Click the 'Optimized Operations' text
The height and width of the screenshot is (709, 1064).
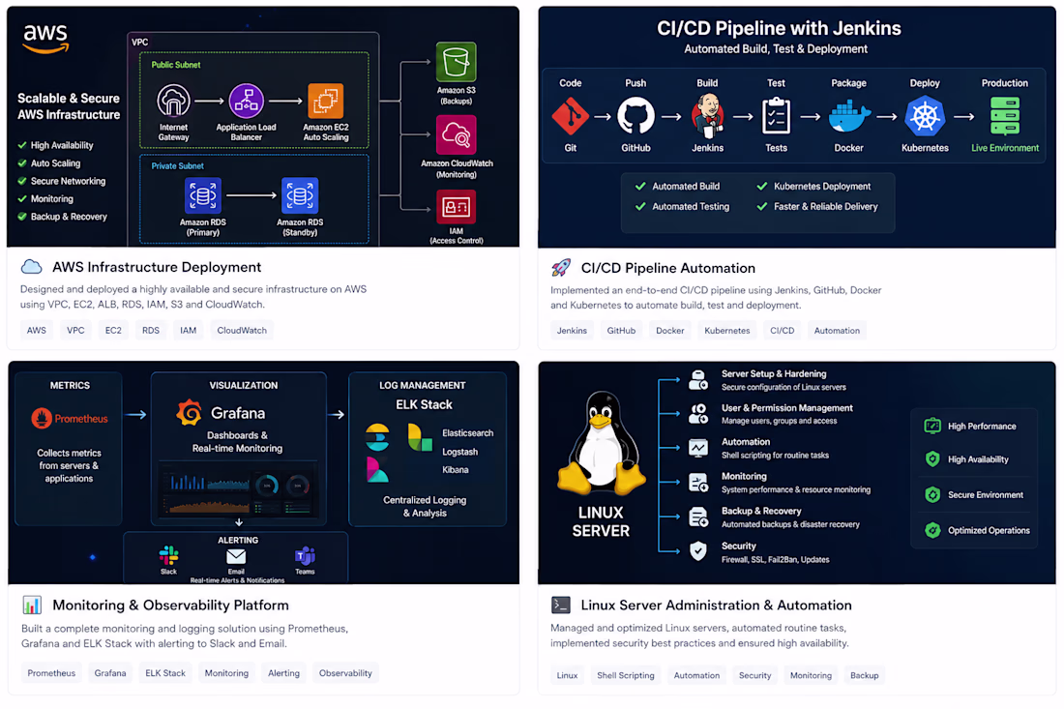[x=989, y=531]
